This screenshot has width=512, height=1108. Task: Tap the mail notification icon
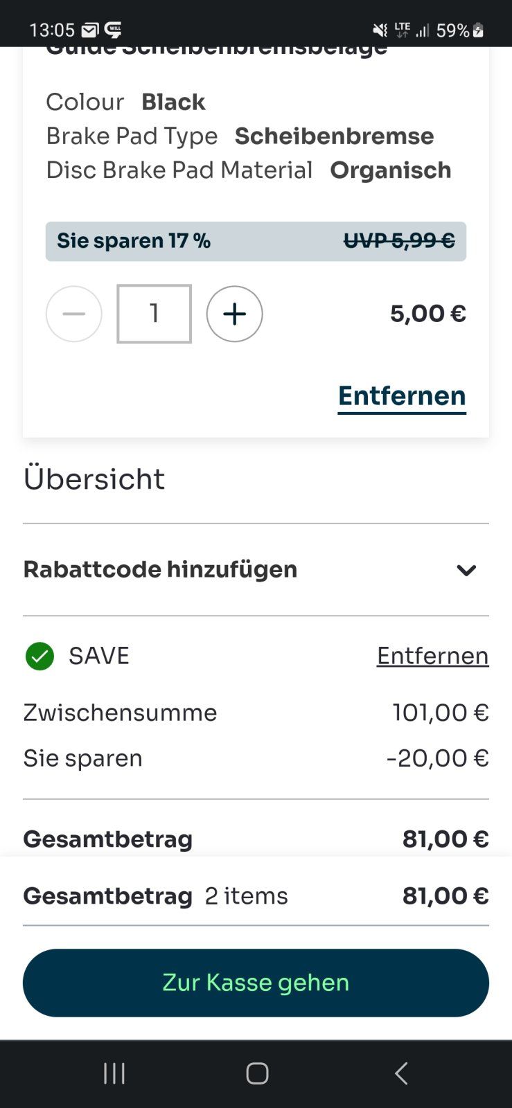click(90, 30)
